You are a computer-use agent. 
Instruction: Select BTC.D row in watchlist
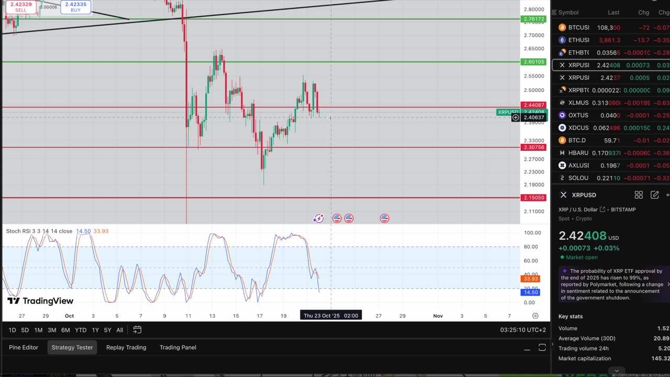click(611, 140)
